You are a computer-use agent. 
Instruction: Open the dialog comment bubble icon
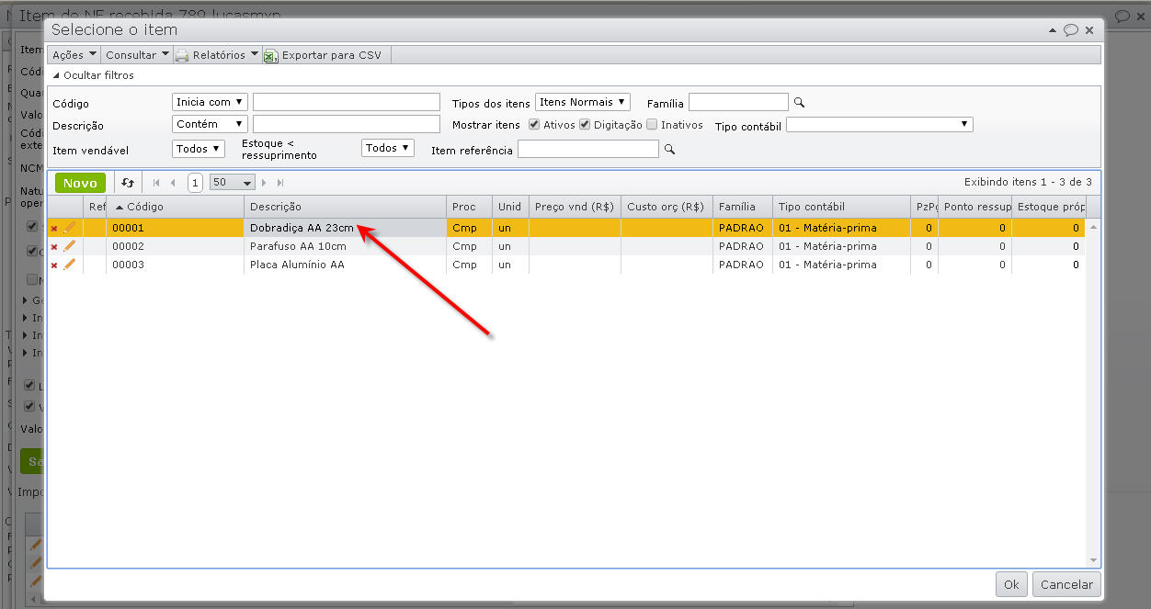[x=1071, y=30]
